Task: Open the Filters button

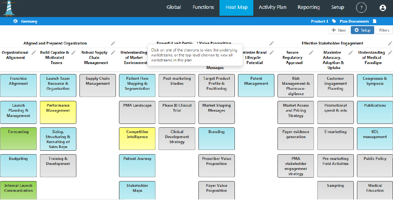Action: pos(384,30)
